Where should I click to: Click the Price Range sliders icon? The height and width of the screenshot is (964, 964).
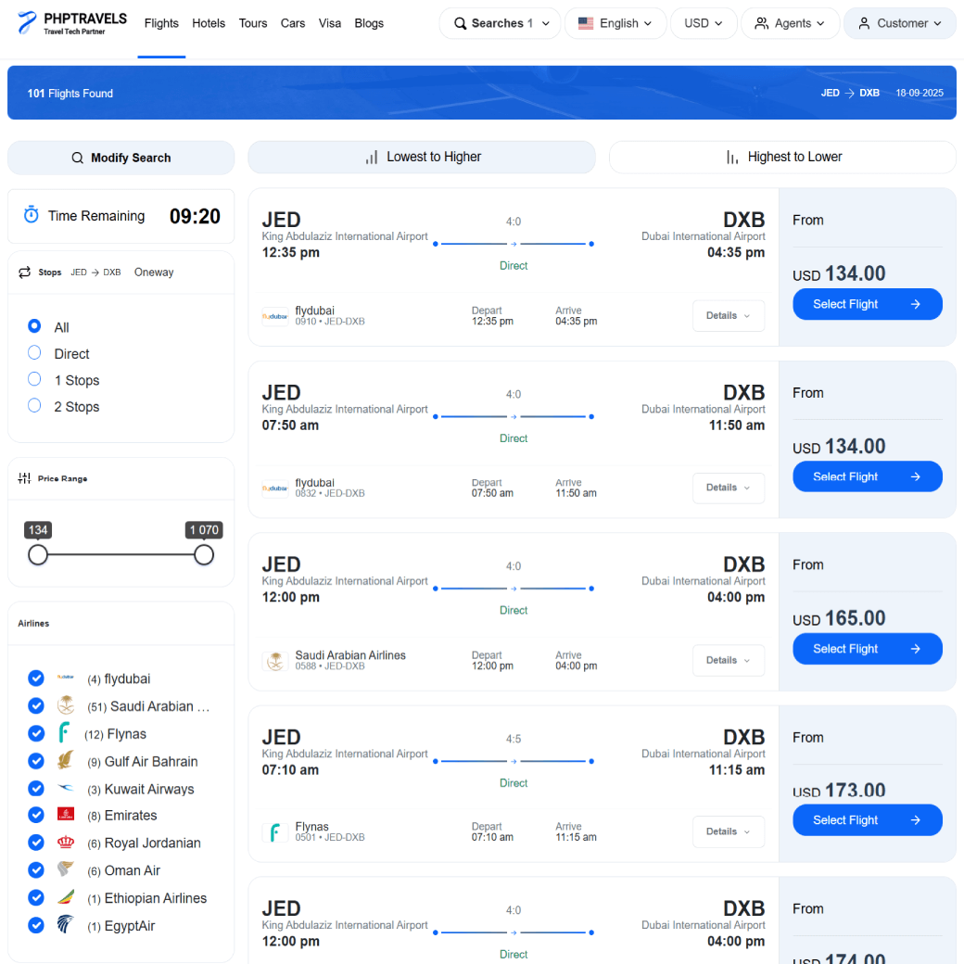[x=25, y=478]
